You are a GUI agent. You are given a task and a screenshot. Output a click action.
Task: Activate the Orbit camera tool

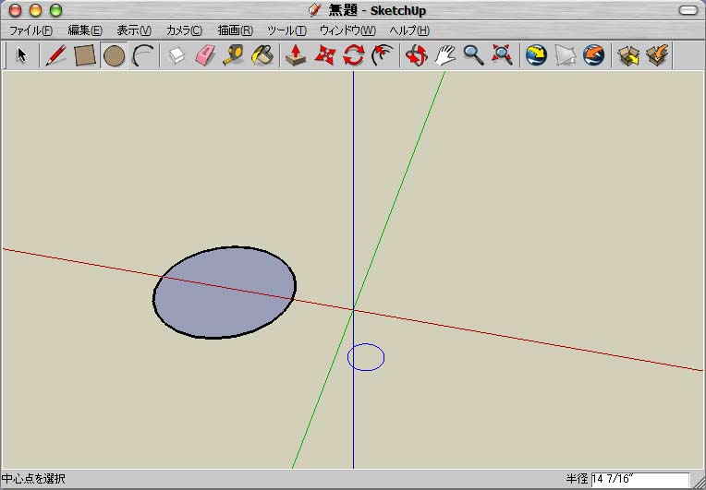click(x=416, y=55)
